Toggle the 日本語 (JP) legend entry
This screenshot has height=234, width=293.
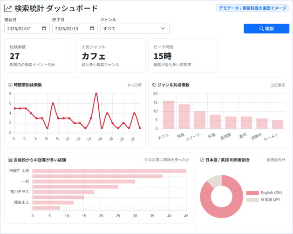pyautogui.click(x=264, y=200)
